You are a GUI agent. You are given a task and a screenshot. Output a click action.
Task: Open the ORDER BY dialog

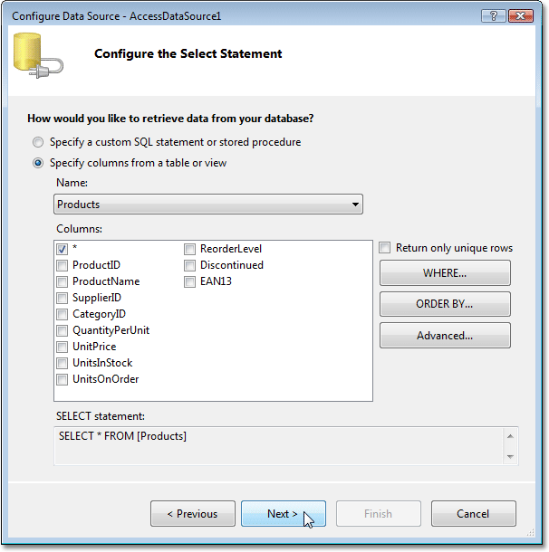[445, 304]
